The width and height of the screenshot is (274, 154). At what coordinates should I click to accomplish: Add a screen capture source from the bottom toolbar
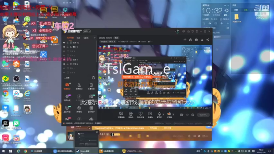(x=121, y=115)
